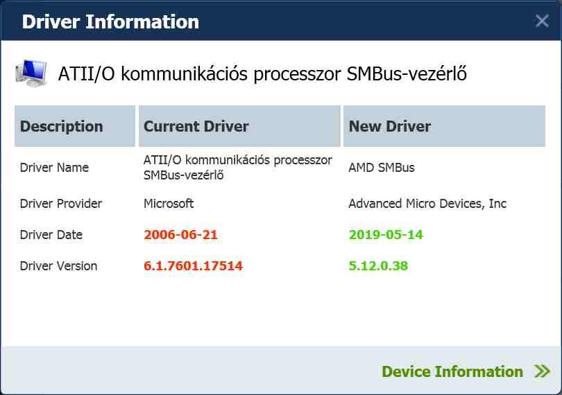Open the Device Information link
Screen dimensions: 562x395
[x=452, y=371]
